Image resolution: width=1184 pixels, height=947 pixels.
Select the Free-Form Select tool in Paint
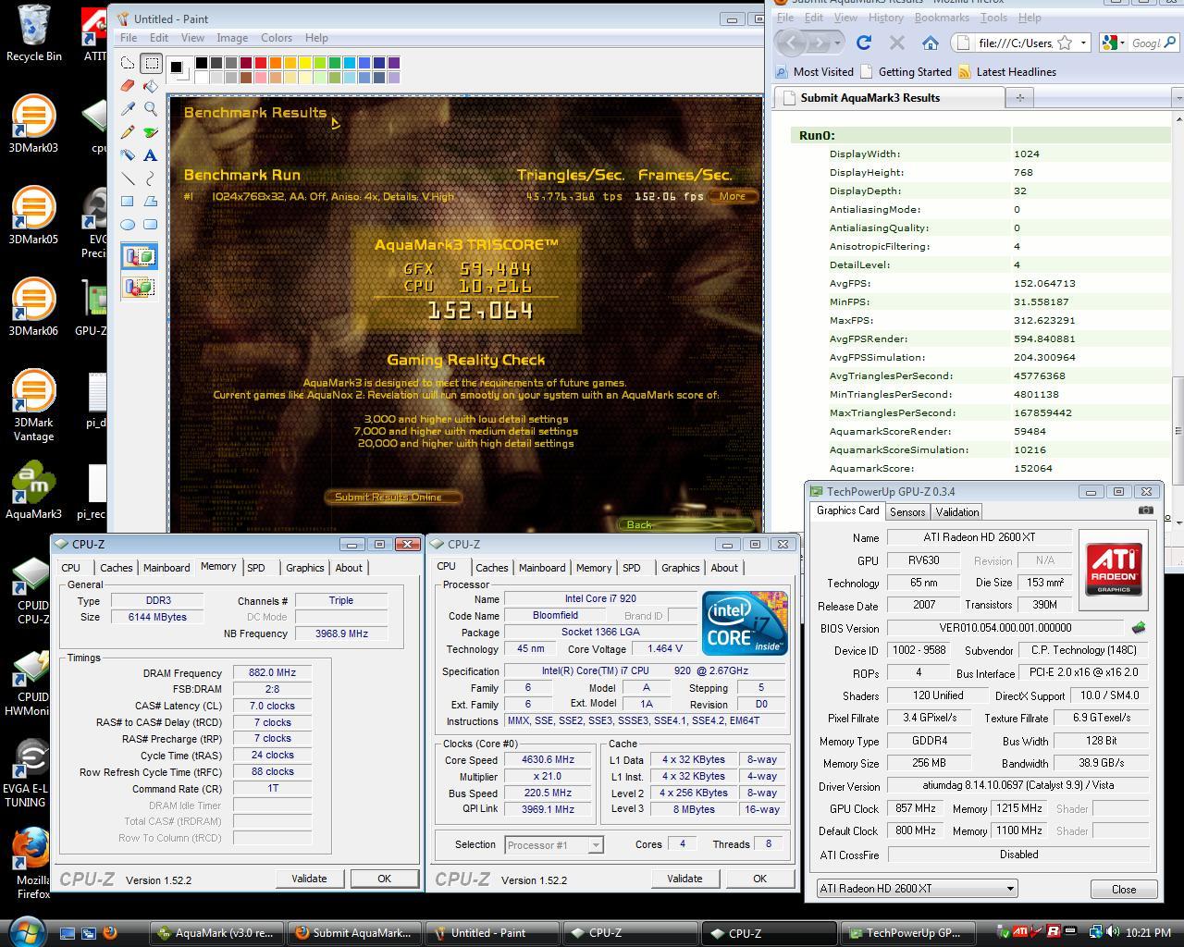click(128, 63)
